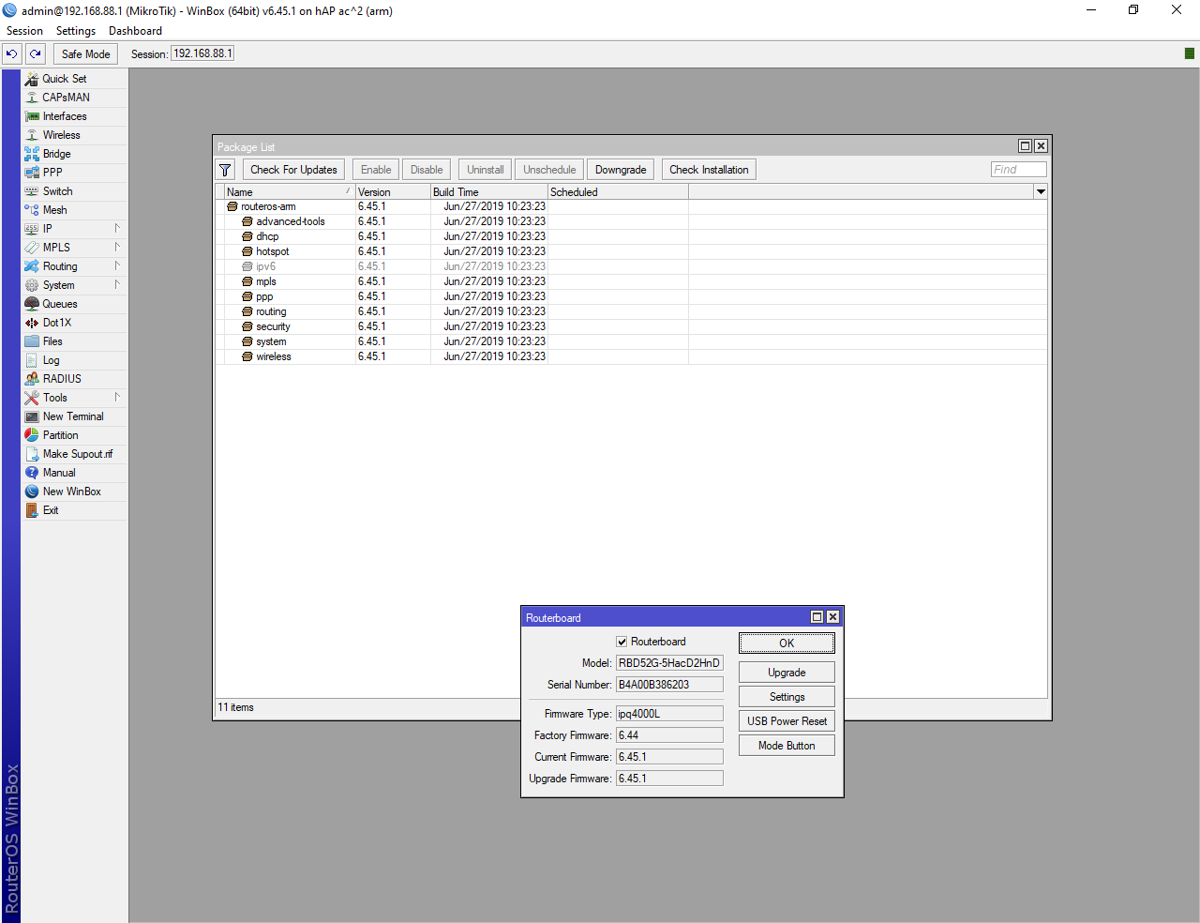Close the Package List window
The height and width of the screenshot is (923, 1200).
tap(1041, 146)
